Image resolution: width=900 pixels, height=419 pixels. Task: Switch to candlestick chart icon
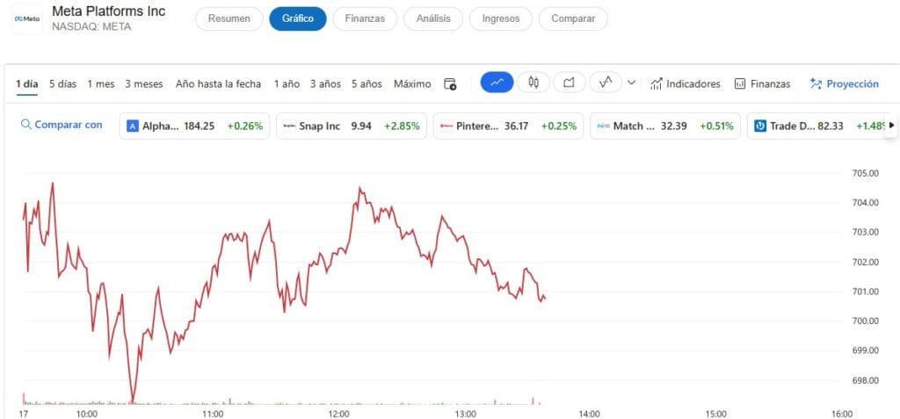[533, 83]
